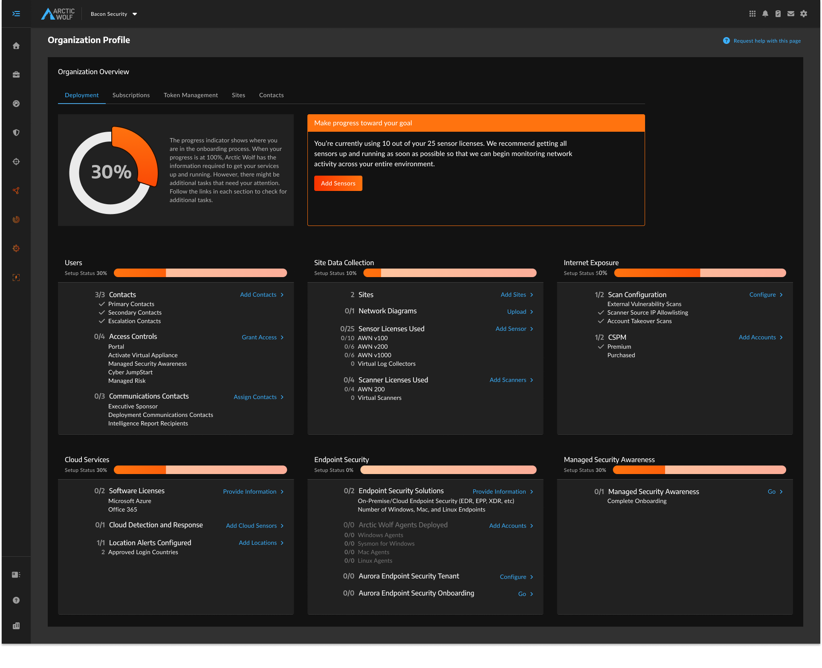This screenshot has height=668, width=822.
Task: Open the Bacon Security organization dropdown
Action: 114,14
